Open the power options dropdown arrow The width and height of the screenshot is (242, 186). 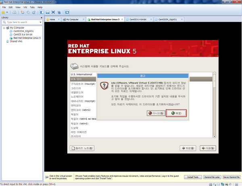[7, 12]
